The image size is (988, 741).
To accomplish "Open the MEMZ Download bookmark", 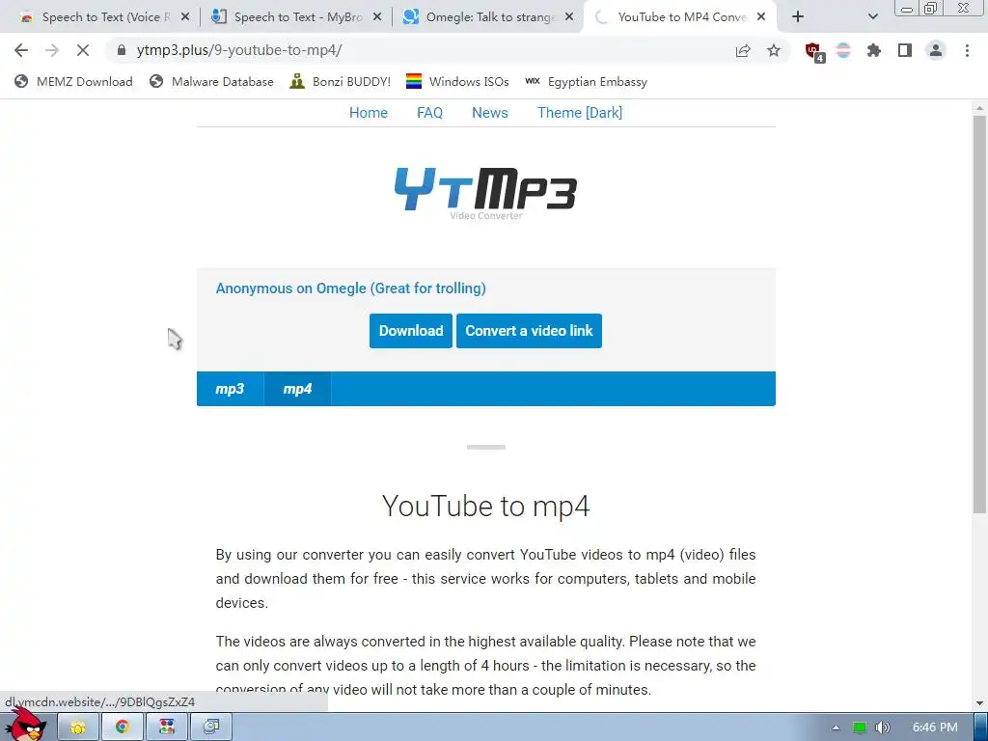I will click(x=73, y=81).
